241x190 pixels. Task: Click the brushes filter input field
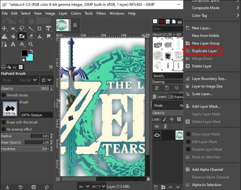point(168,29)
